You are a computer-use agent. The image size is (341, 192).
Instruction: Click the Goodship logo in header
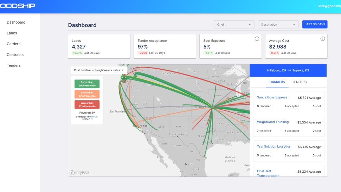(17, 6)
